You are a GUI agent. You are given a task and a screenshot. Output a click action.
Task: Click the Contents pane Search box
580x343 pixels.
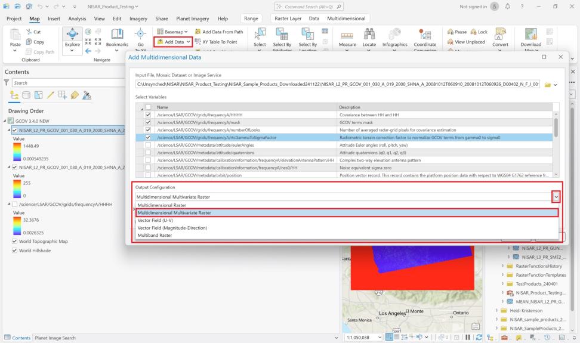coord(69,83)
